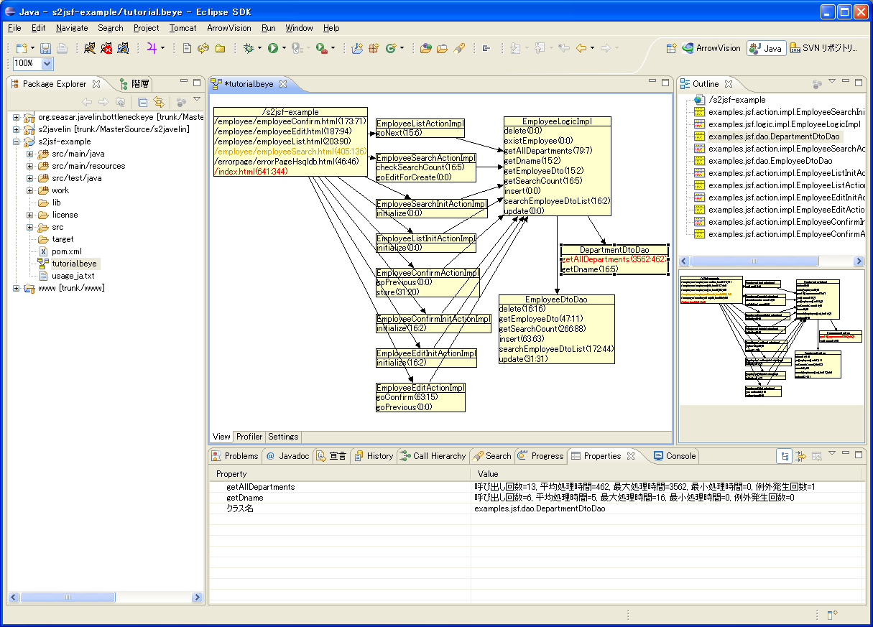Open the ArrowVision menu
873x627 pixels.
[229, 28]
